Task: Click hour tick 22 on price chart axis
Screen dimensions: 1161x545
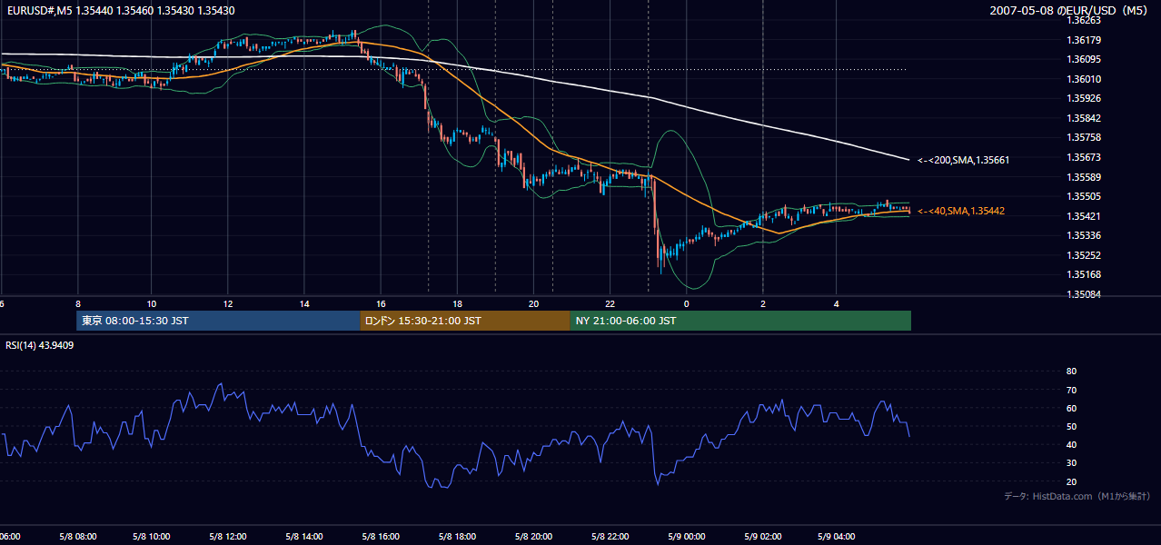Action: 610,304
